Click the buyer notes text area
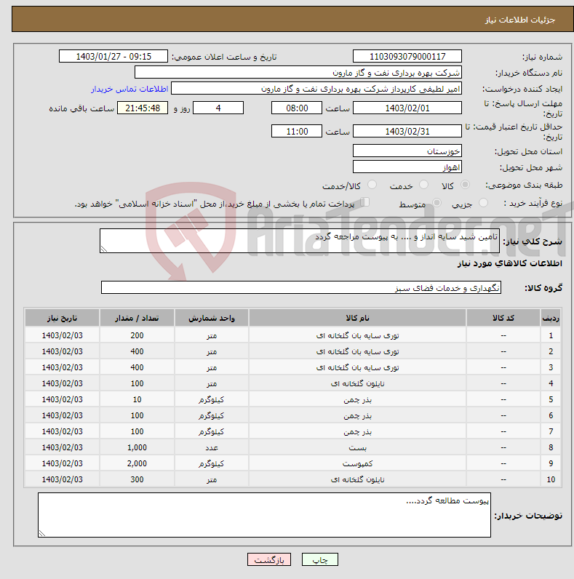Screen dimensions: 574x579 pos(264,515)
